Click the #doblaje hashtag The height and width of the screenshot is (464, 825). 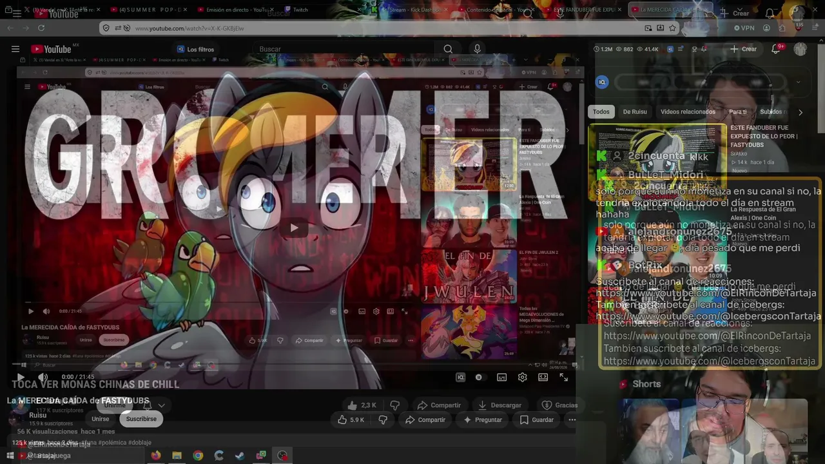(x=140, y=443)
